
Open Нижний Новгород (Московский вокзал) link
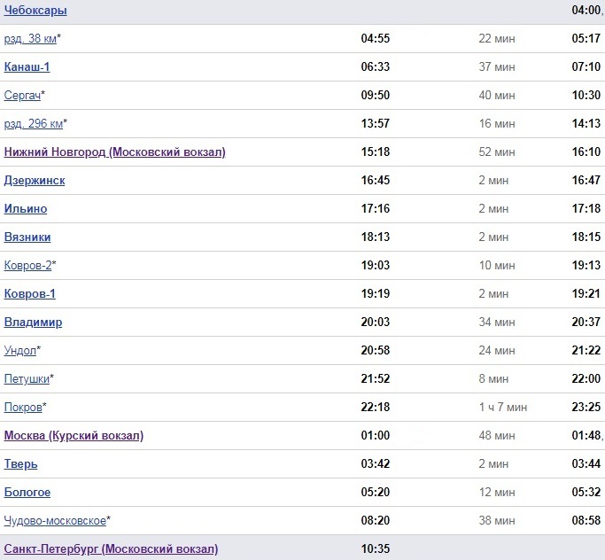[115, 152]
